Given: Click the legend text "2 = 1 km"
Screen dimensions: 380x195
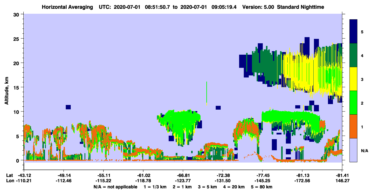Looking at the screenshot, I should pos(182,187).
